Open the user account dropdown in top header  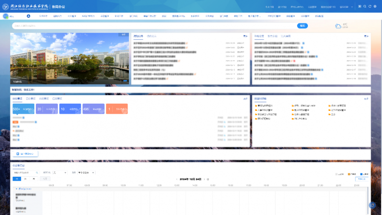click(x=344, y=7)
